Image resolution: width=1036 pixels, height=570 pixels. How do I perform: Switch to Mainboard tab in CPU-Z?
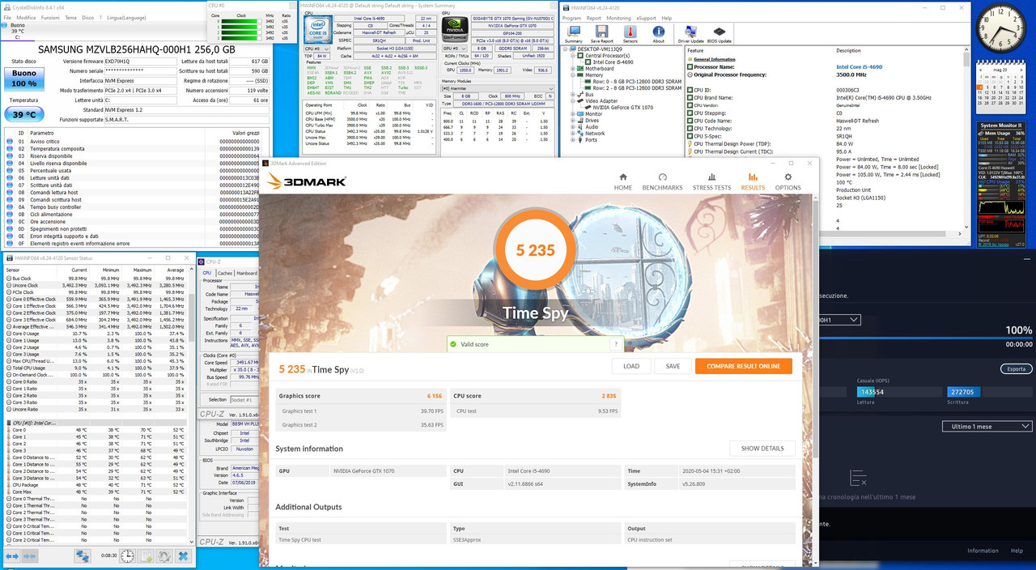[246, 273]
